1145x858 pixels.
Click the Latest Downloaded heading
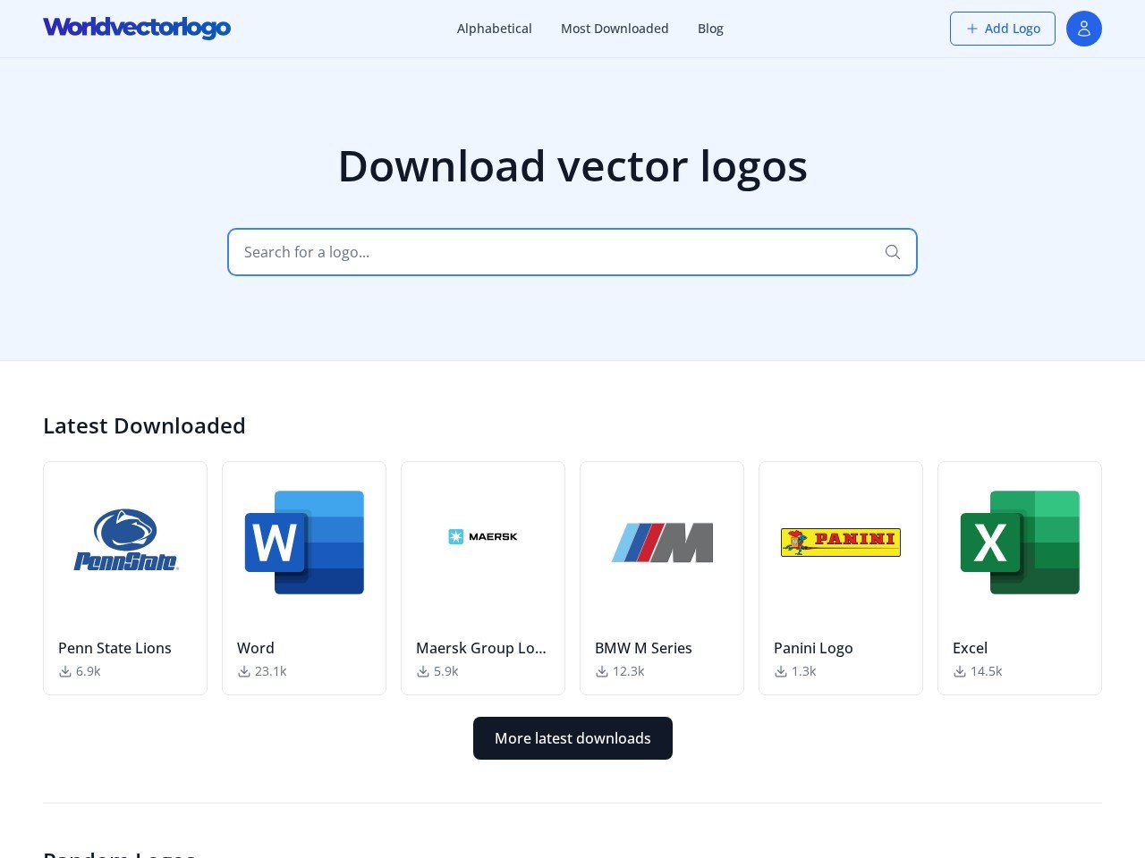point(144,425)
